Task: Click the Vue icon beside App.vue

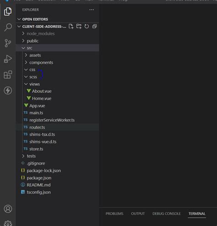Action: point(26,105)
